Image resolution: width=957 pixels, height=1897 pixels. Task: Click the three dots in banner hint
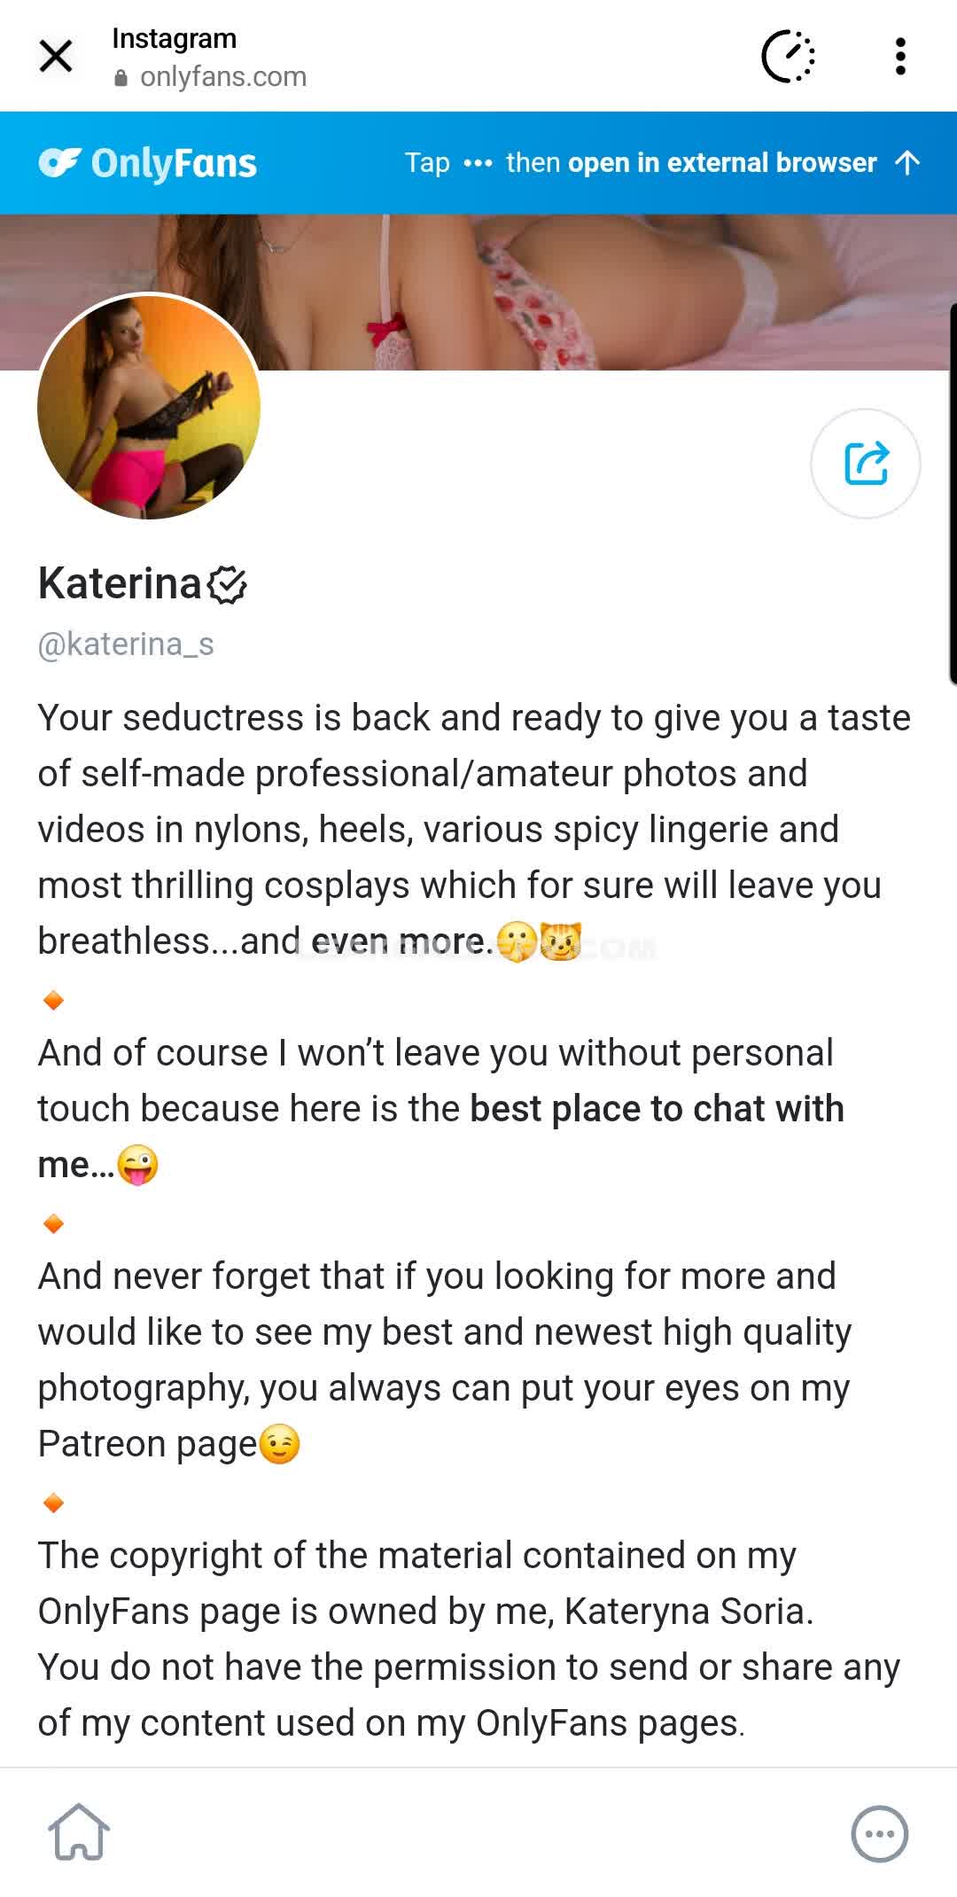[478, 163]
